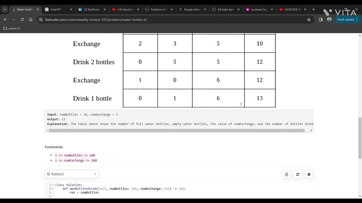Viewport: 362px width, 203px height.
Task: Click the page scrollbar down arrow
Action: pyautogui.click(x=360, y=196)
